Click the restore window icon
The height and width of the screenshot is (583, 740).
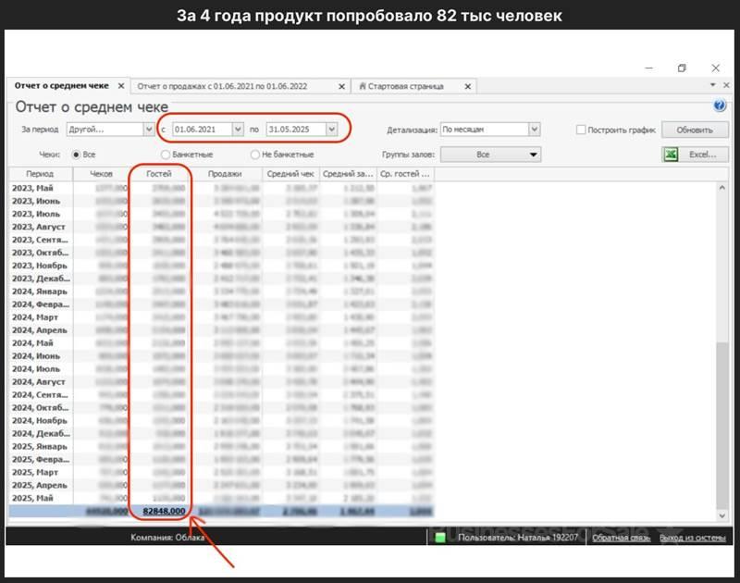(682, 68)
